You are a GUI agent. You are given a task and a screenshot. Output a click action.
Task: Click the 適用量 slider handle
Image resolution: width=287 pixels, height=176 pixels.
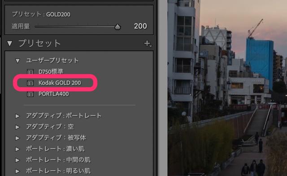pos(117,27)
